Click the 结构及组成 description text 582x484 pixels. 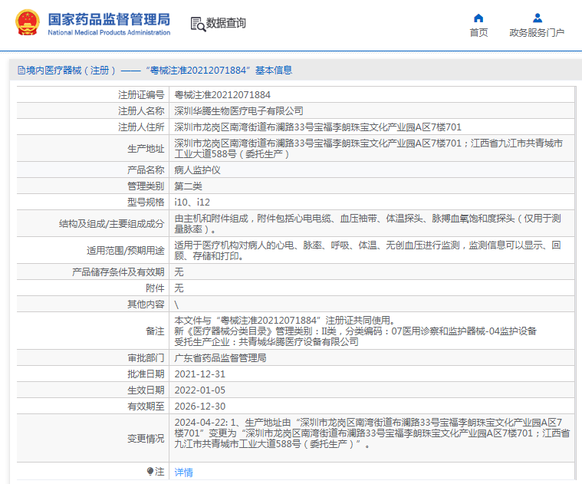[x=367, y=224]
